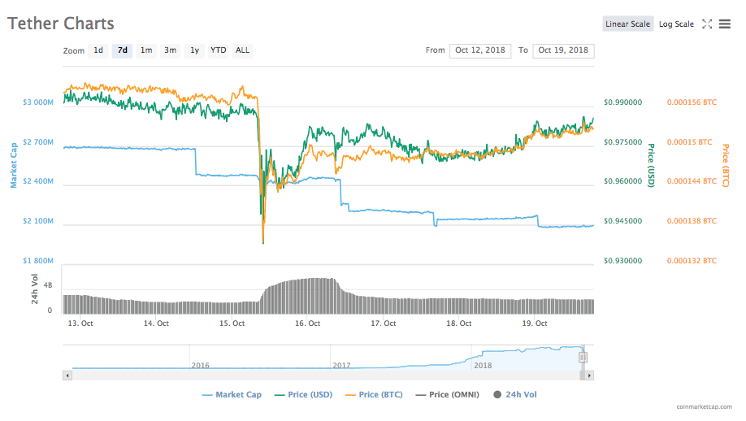Click the $2 400M market cap axis label
Viewport: 746px width, 421px height.
tap(38, 181)
